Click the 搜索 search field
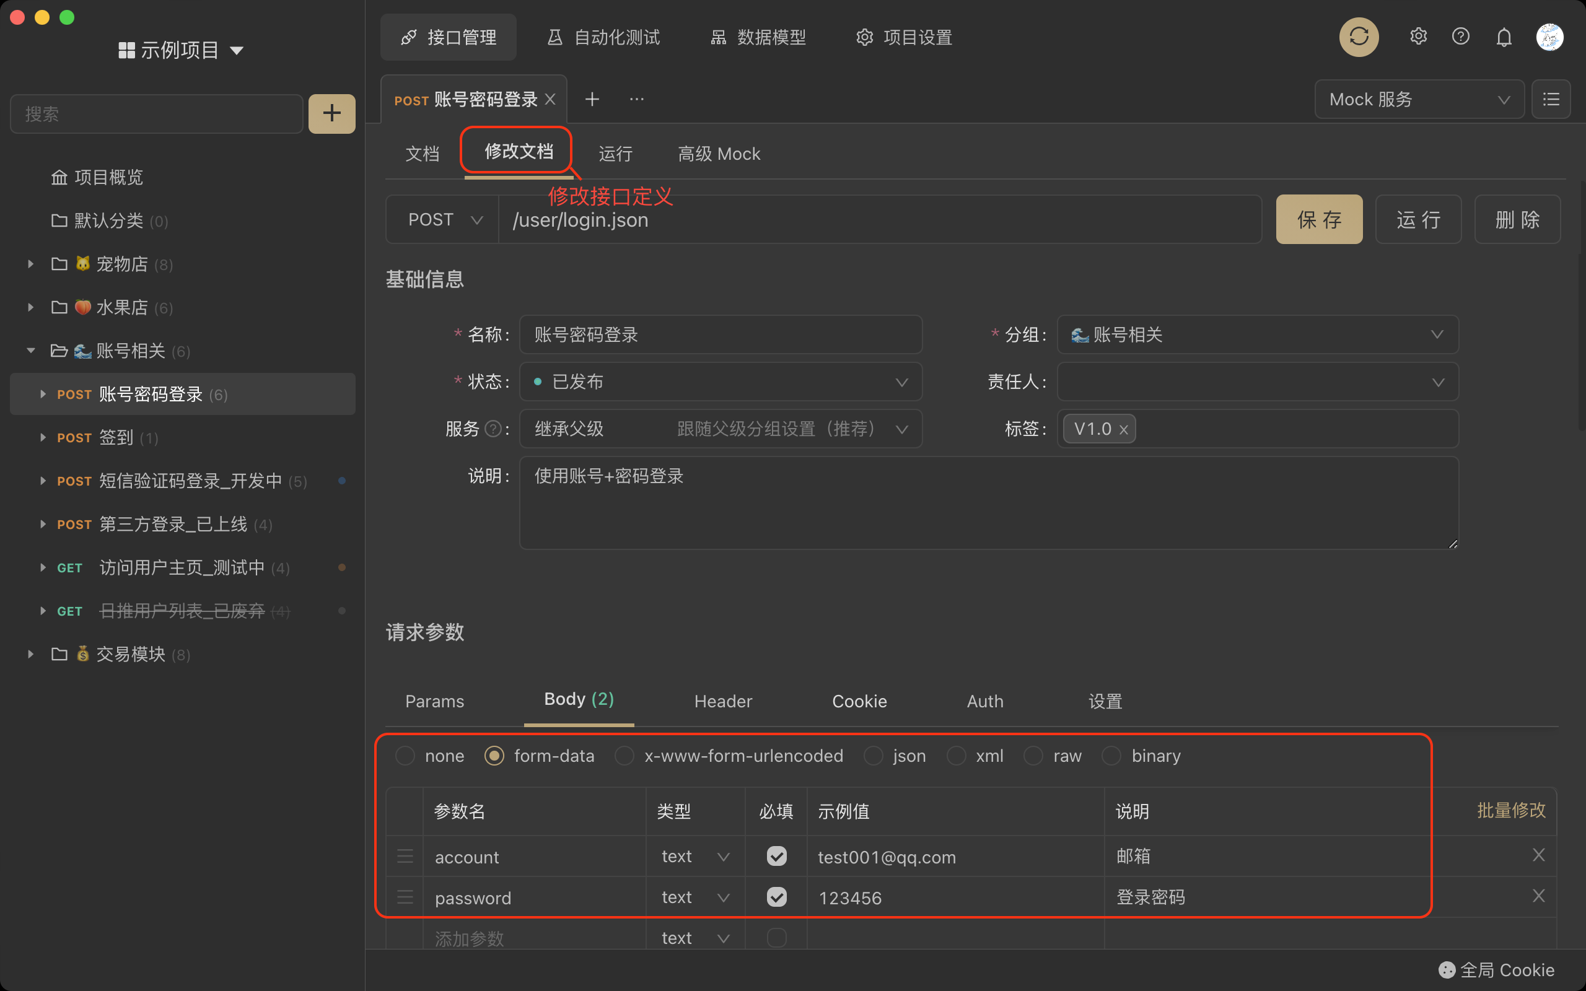This screenshot has width=1586, height=991. click(156, 114)
